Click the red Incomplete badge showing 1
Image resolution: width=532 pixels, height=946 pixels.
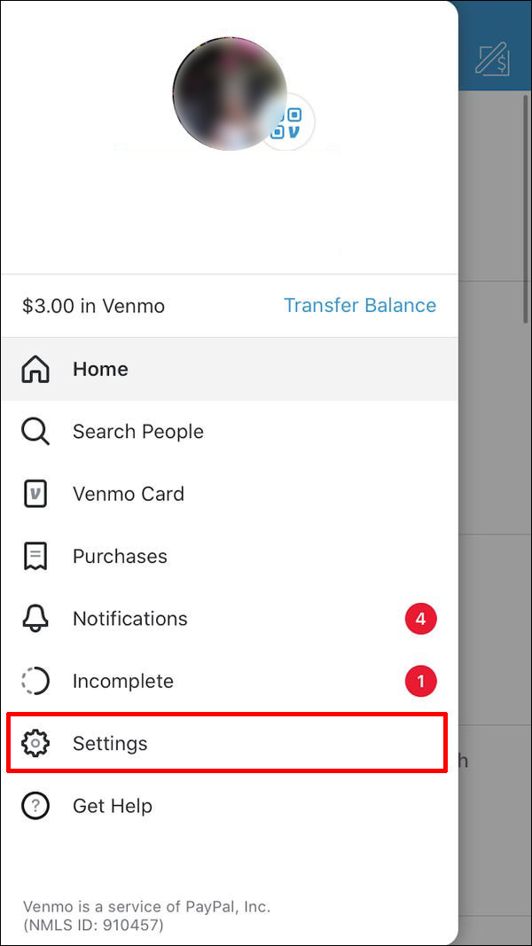tap(421, 681)
